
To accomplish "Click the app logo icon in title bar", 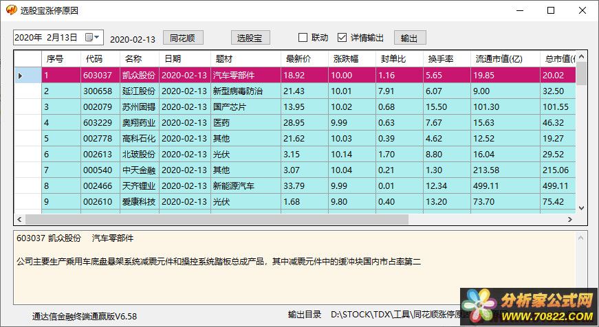I will 11,10.
